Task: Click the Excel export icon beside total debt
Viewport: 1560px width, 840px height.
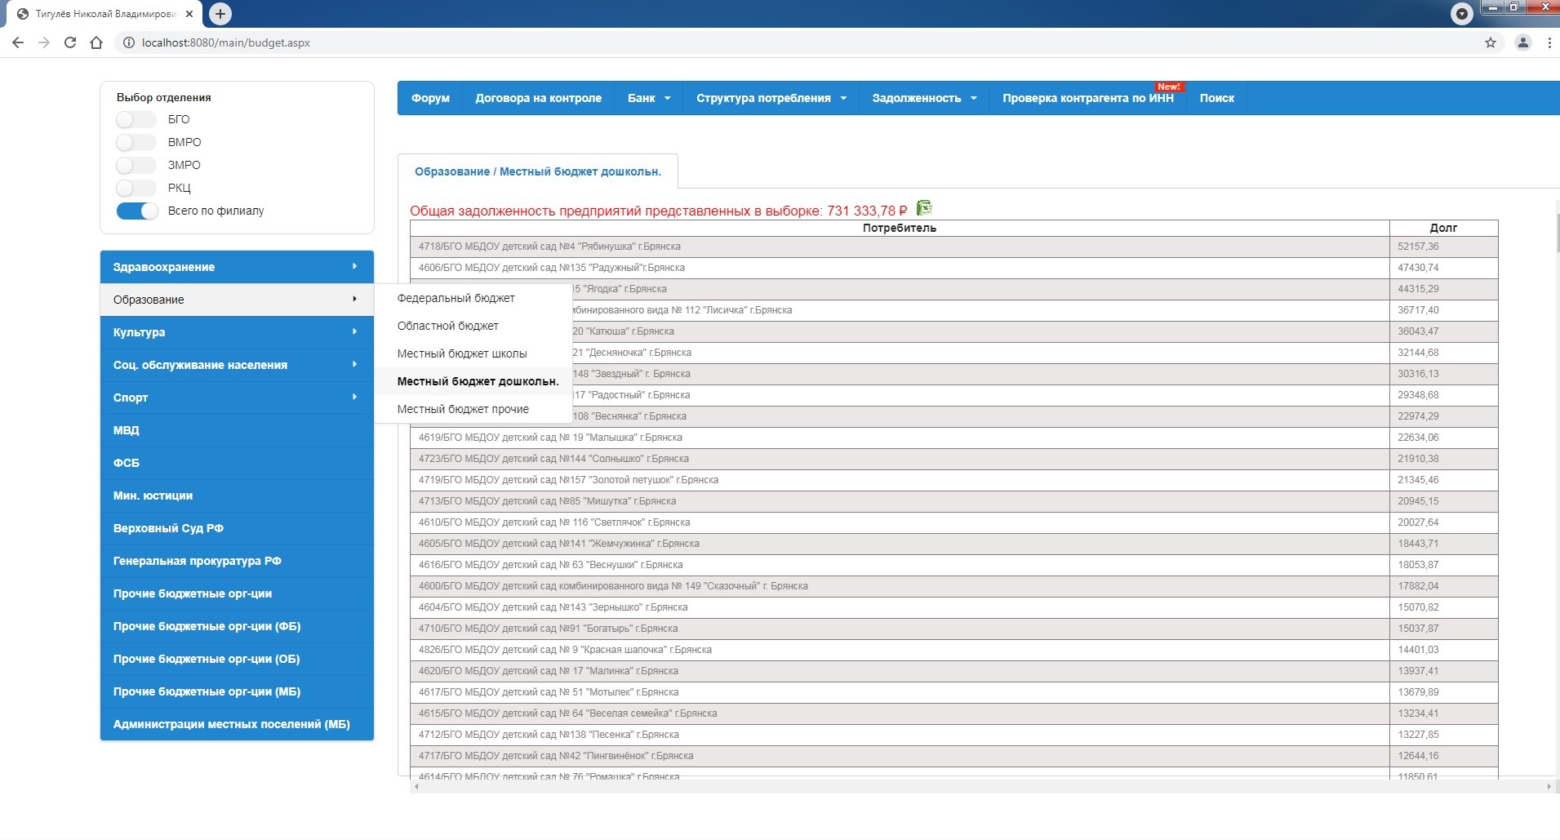Action: pyautogui.click(x=924, y=209)
